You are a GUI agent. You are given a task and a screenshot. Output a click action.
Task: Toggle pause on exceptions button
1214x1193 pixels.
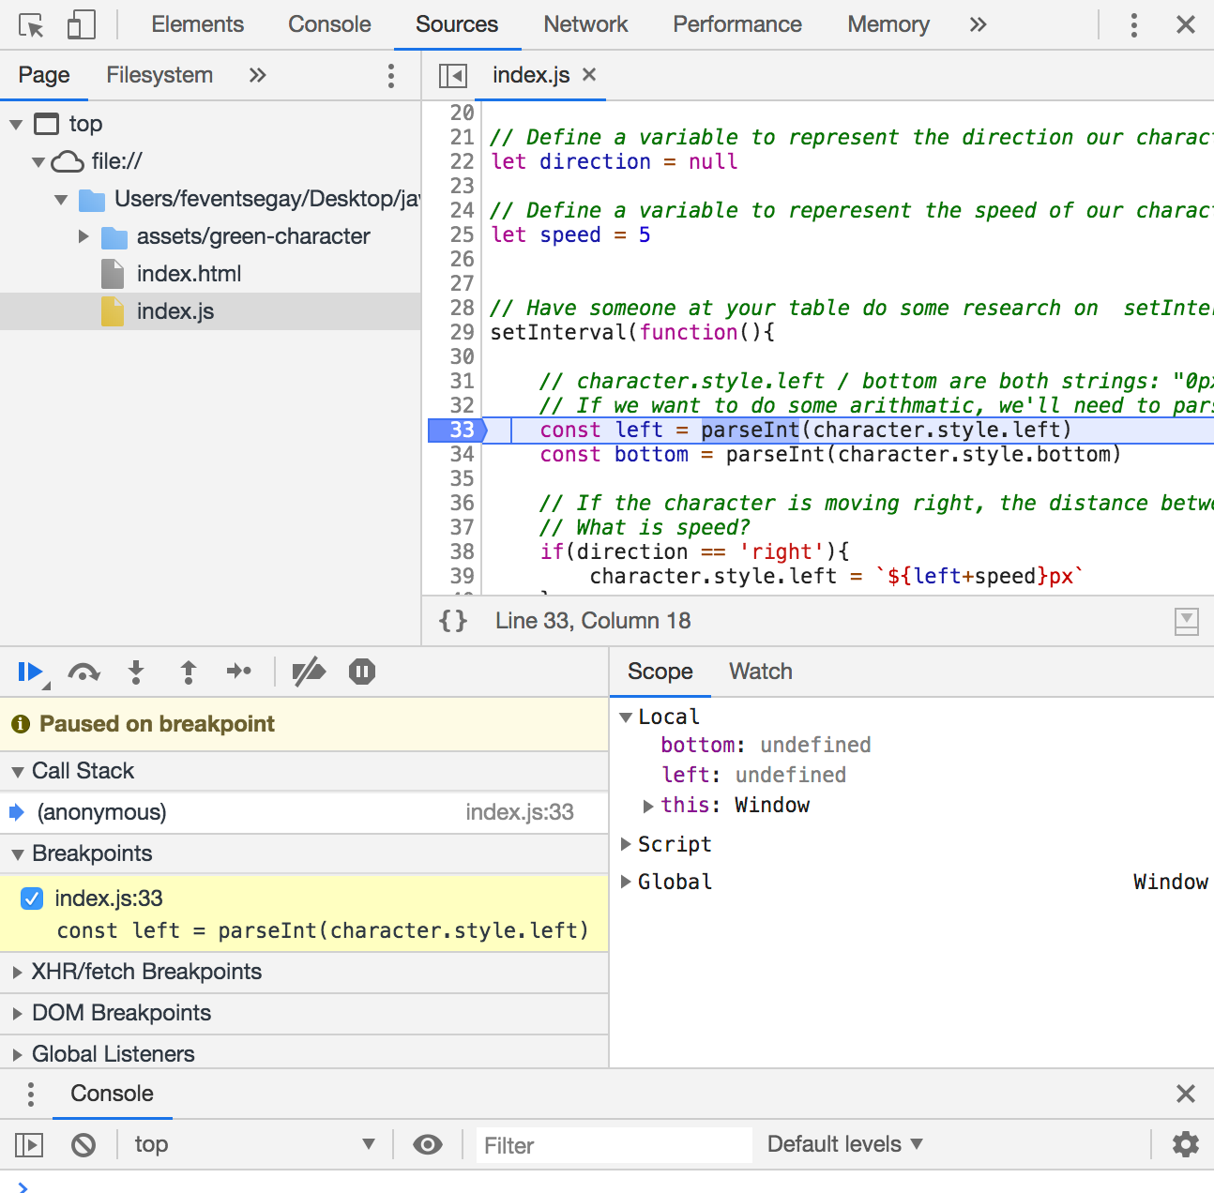coord(362,672)
